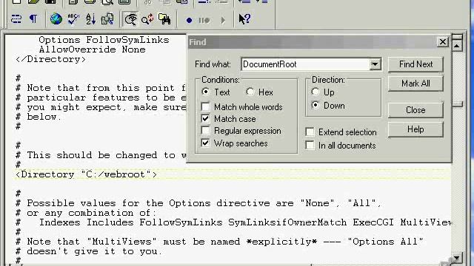Uncheck the Wrap searches checkbox
Viewport: 474px width, 266px height.
206,143
